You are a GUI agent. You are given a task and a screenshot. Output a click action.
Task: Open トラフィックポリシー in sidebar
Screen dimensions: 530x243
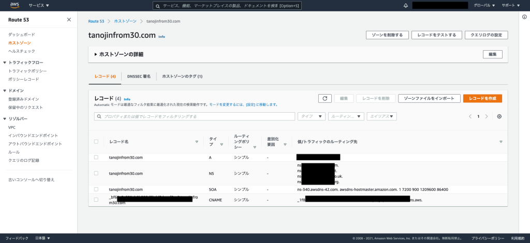27,71
